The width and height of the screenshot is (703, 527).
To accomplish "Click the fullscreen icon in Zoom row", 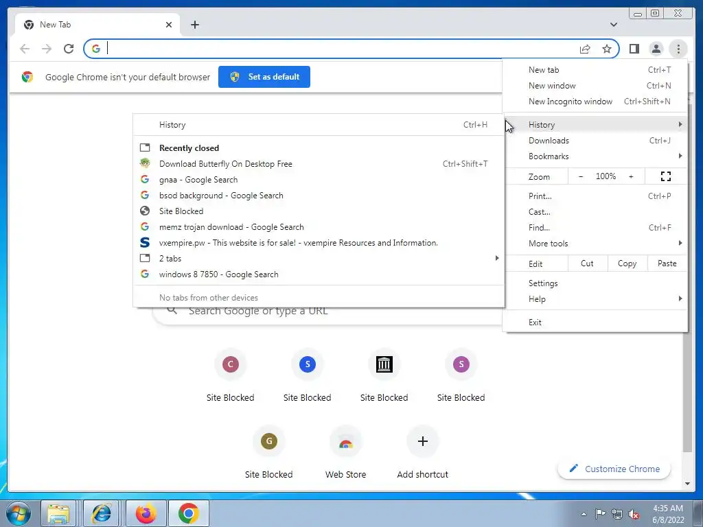I will click(x=666, y=176).
